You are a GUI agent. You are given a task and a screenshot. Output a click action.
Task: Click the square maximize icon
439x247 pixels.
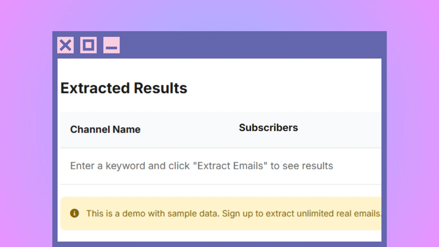(88, 45)
